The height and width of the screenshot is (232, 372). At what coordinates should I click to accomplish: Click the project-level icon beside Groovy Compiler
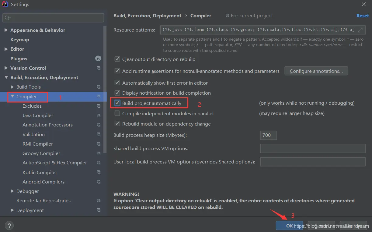[x=99, y=153]
